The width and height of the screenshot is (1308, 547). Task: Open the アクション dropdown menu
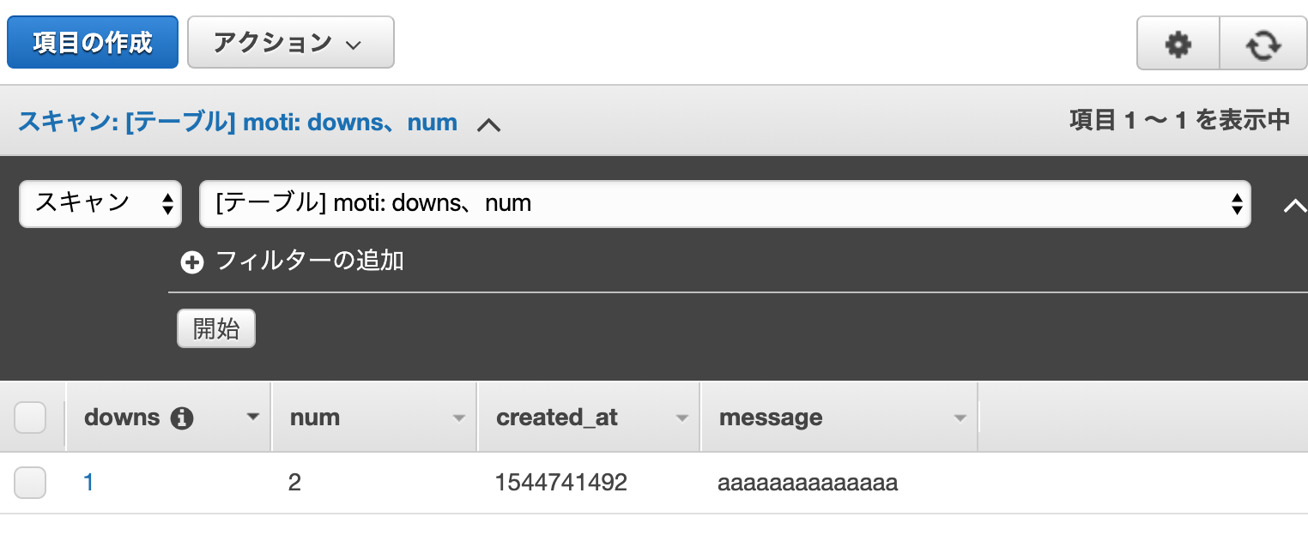click(x=290, y=42)
